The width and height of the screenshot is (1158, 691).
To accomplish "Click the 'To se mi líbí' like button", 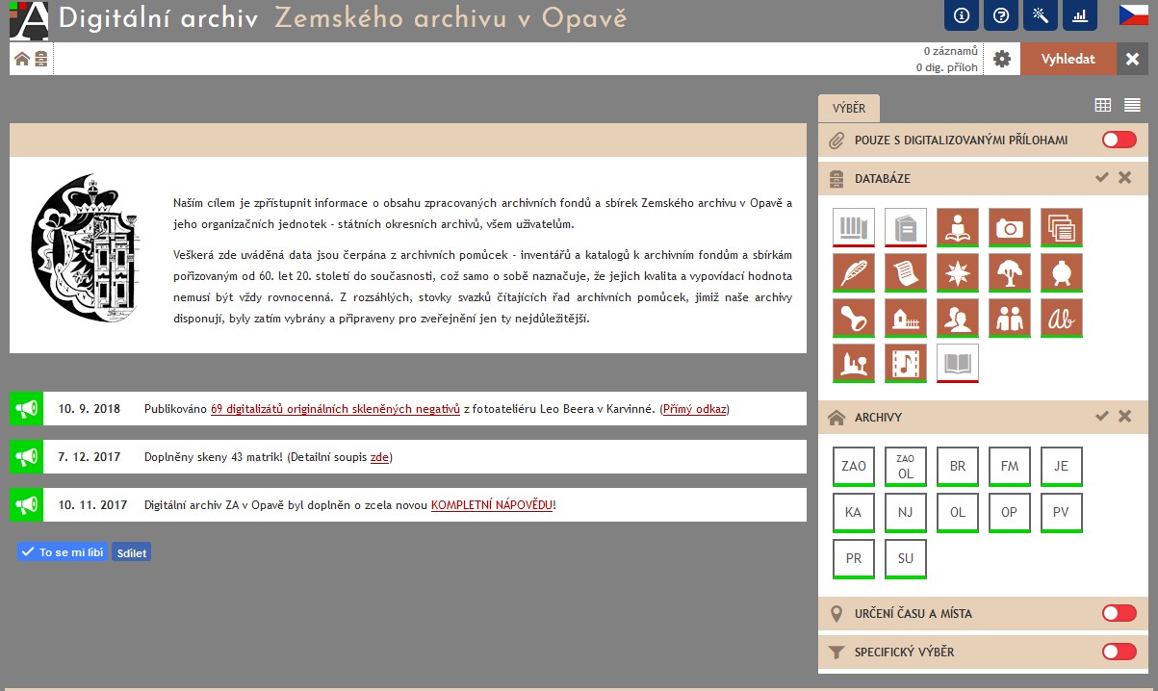I will (x=63, y=552).
